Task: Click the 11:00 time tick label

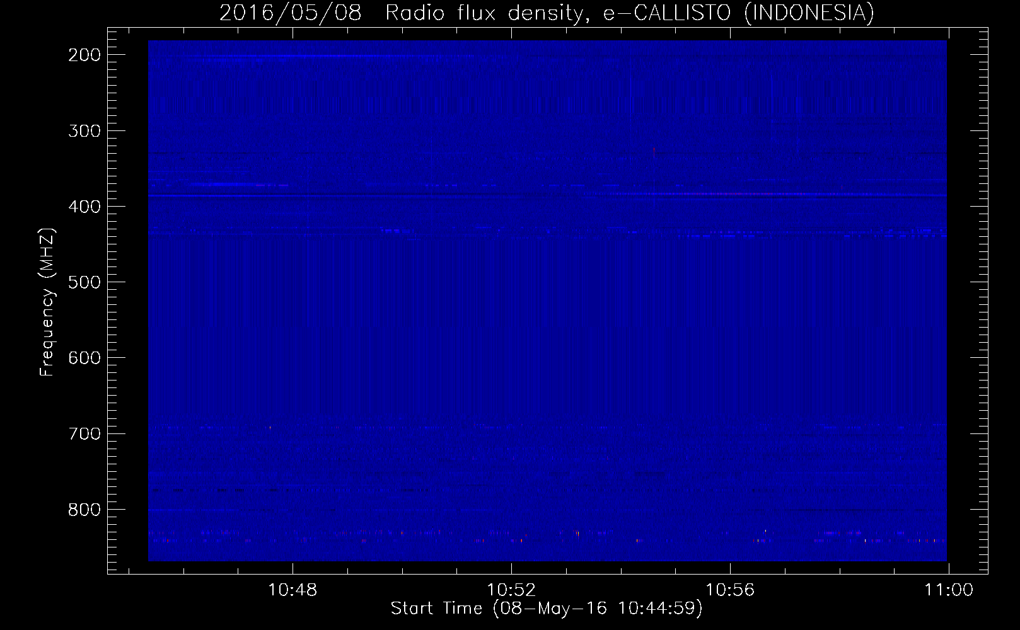Action: click(x=948, y=590)
